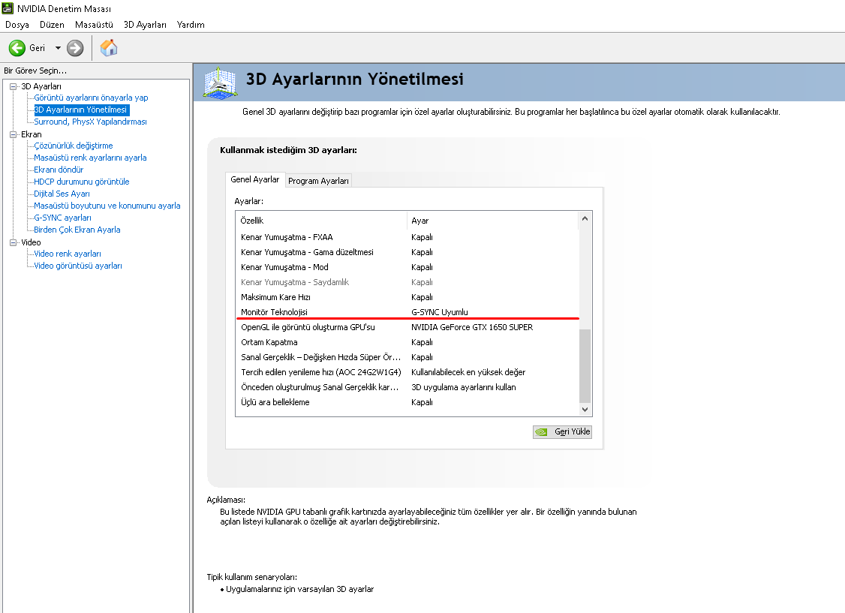Open the Dosya menu
Viewport: 845px width, 613px height.
point(17,25)
